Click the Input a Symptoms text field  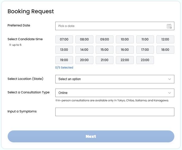click(x=115, y=112)
